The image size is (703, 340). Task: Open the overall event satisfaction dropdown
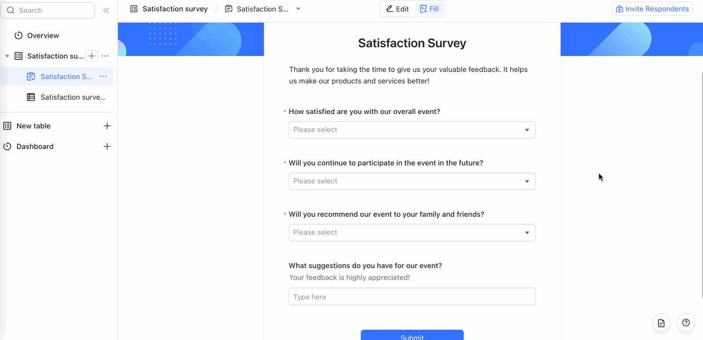pyautogui.click(x=412, y=130)
